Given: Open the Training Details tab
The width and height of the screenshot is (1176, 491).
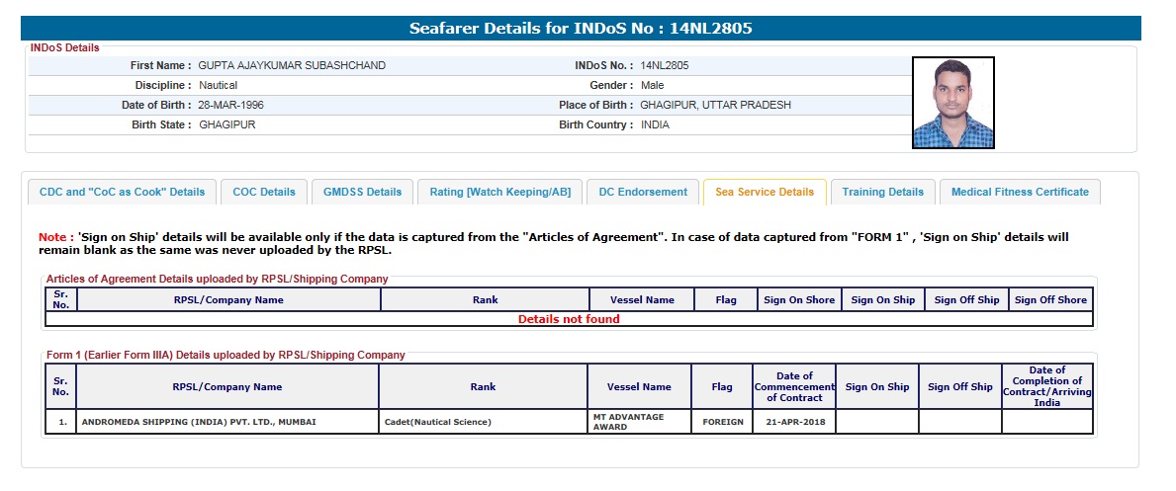Looking at the screenshot, I should (x=882, y=192).
